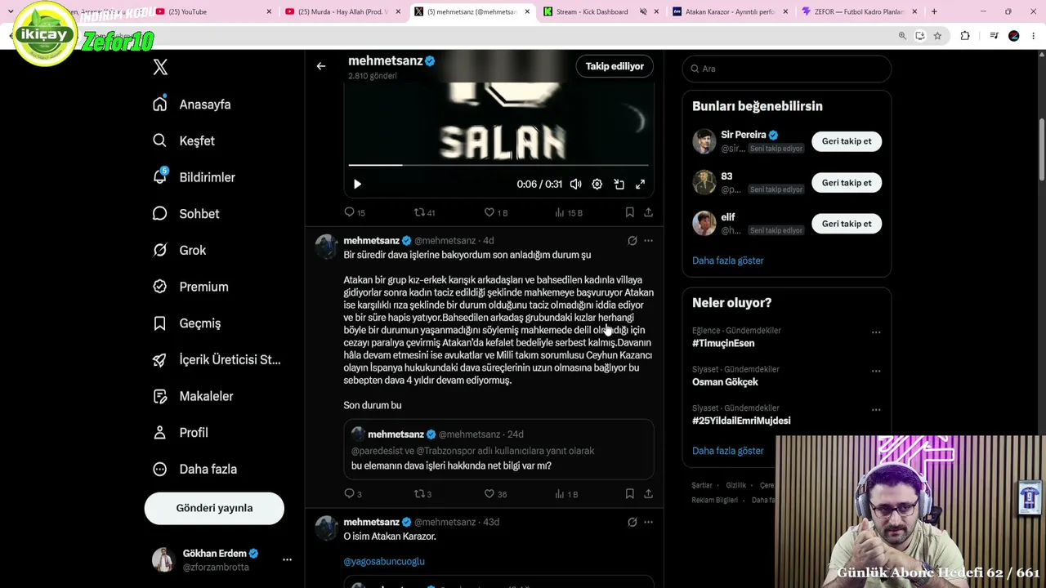Screen dimensions: 1046x588
Task: Switch the video to fullscreen
Action: (640, 185)
